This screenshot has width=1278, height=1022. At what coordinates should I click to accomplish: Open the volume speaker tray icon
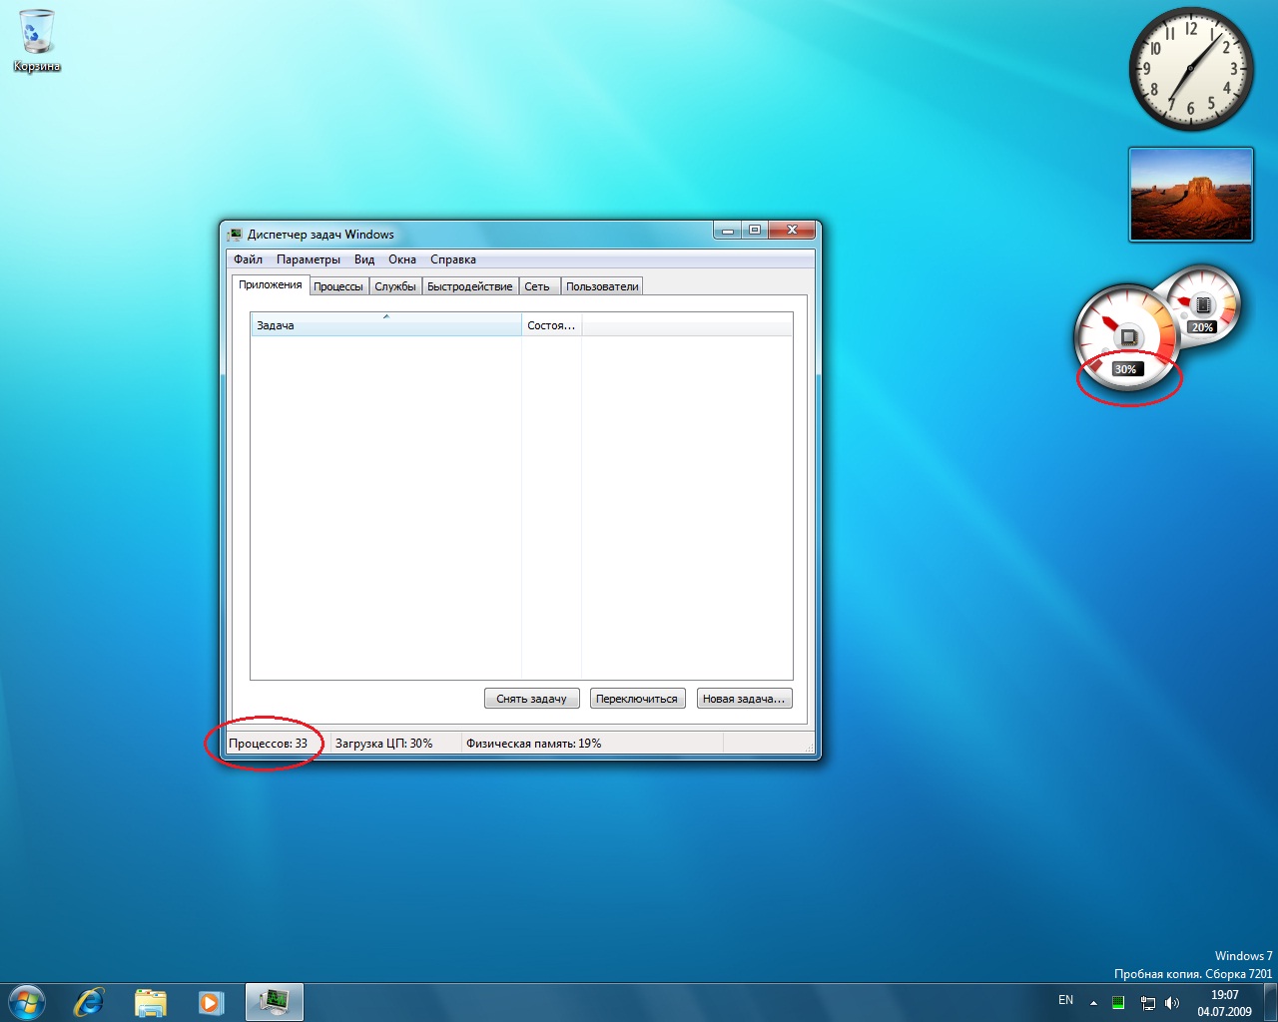[1172, 1002]
